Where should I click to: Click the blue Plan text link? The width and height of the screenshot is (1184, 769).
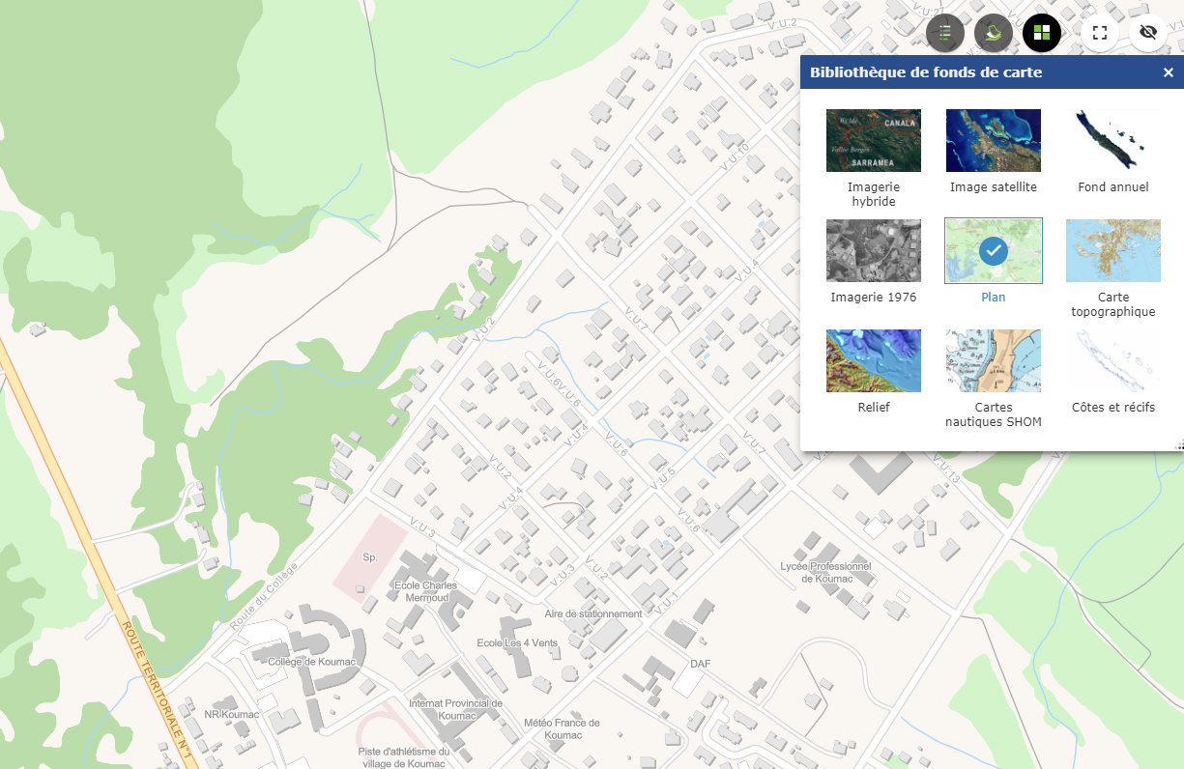tap(993, 297)
